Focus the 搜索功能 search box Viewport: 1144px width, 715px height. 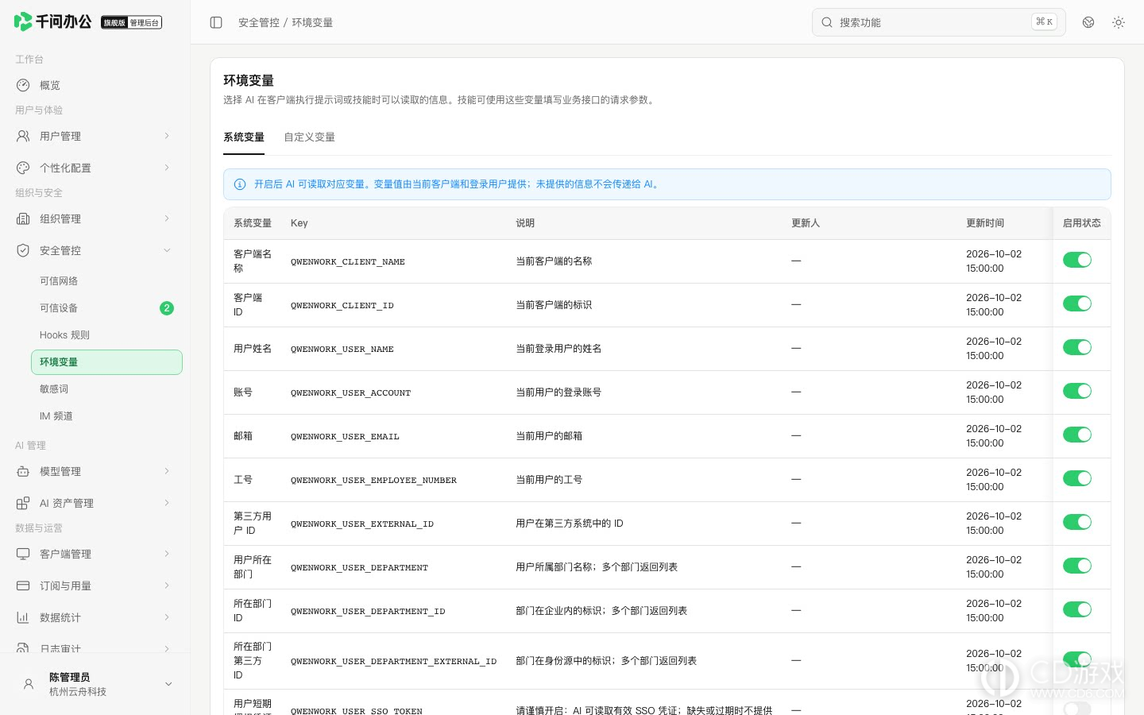(x=938, y=22)
